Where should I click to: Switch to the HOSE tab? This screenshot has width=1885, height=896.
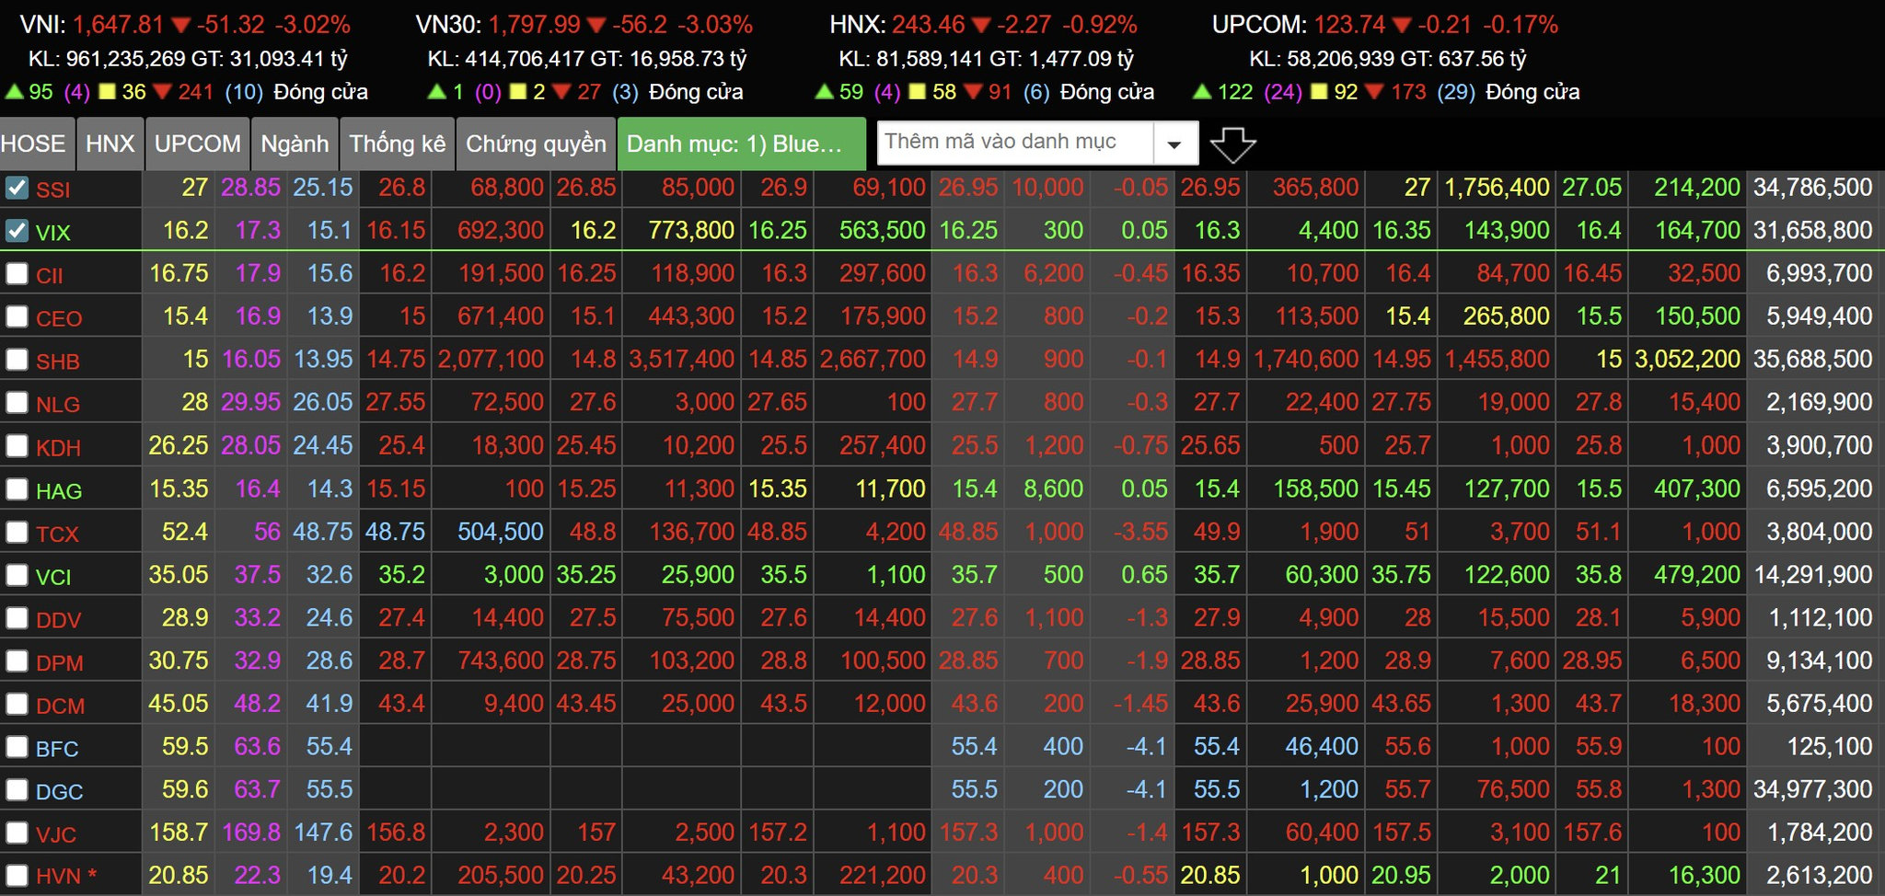point(36,144)
